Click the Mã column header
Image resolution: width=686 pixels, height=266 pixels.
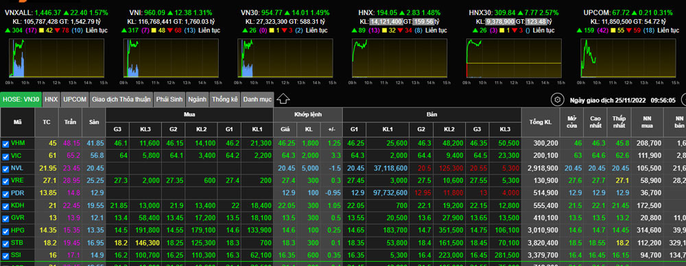(18, 122)
